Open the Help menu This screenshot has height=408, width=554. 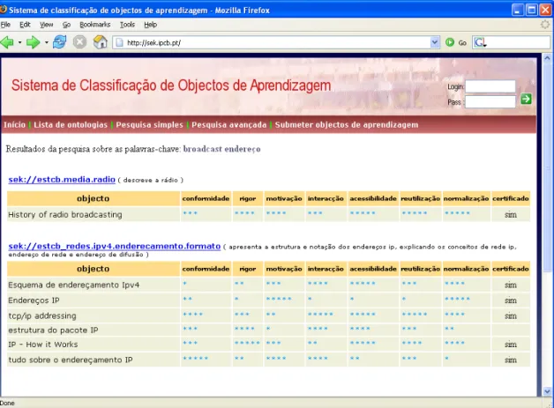click(x=151, y=25)
